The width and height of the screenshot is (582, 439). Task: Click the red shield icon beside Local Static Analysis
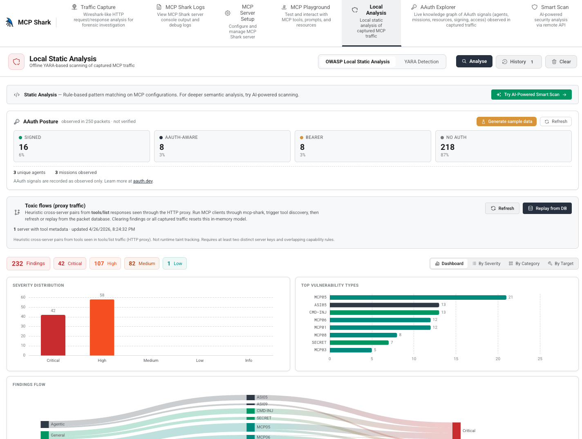[16, 62]
